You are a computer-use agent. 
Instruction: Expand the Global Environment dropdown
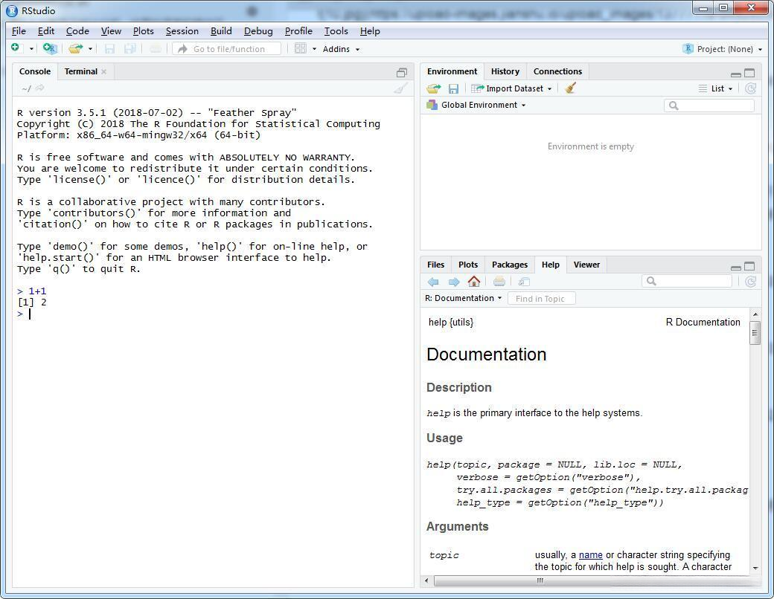(x=476, y=105)
